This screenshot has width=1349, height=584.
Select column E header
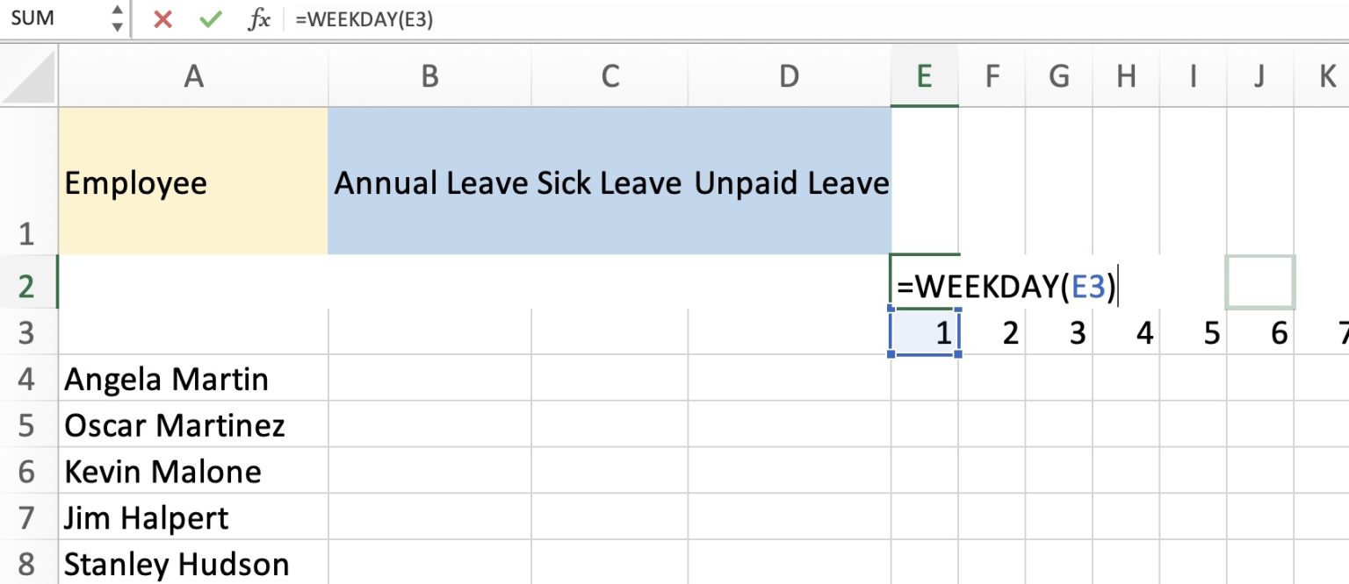pos(924,76)
